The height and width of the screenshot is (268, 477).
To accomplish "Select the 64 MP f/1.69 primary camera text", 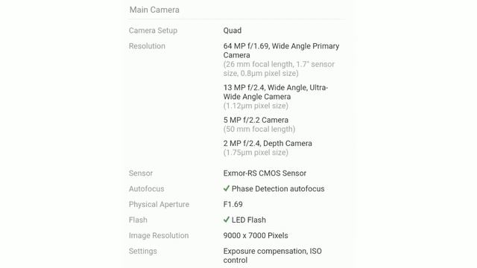I will [x=282, y=51].
